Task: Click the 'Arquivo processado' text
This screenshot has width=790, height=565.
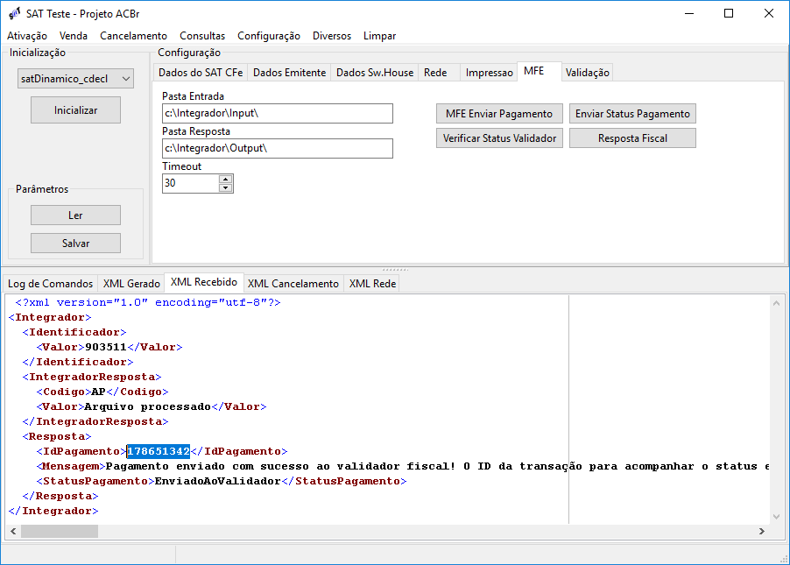Action: click(147, 406)
